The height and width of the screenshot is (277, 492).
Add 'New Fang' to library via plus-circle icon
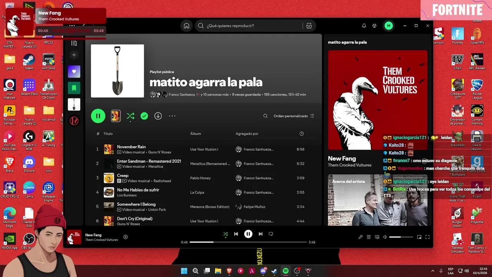tap(125, 237)
